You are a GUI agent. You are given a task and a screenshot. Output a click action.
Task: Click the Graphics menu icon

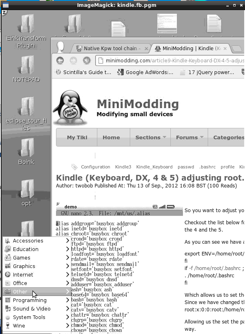8,266
